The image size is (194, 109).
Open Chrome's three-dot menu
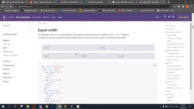[191, 7]
